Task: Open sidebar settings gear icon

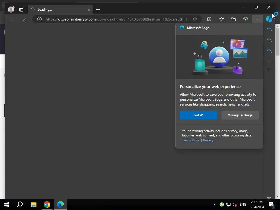Action: (x=269, y=198)
